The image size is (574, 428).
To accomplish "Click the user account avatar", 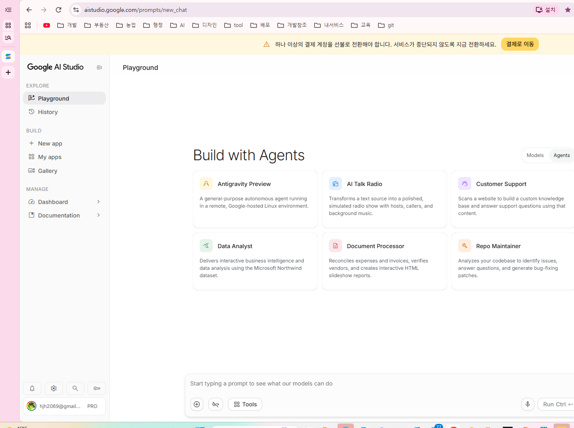I will coord(32,406).
